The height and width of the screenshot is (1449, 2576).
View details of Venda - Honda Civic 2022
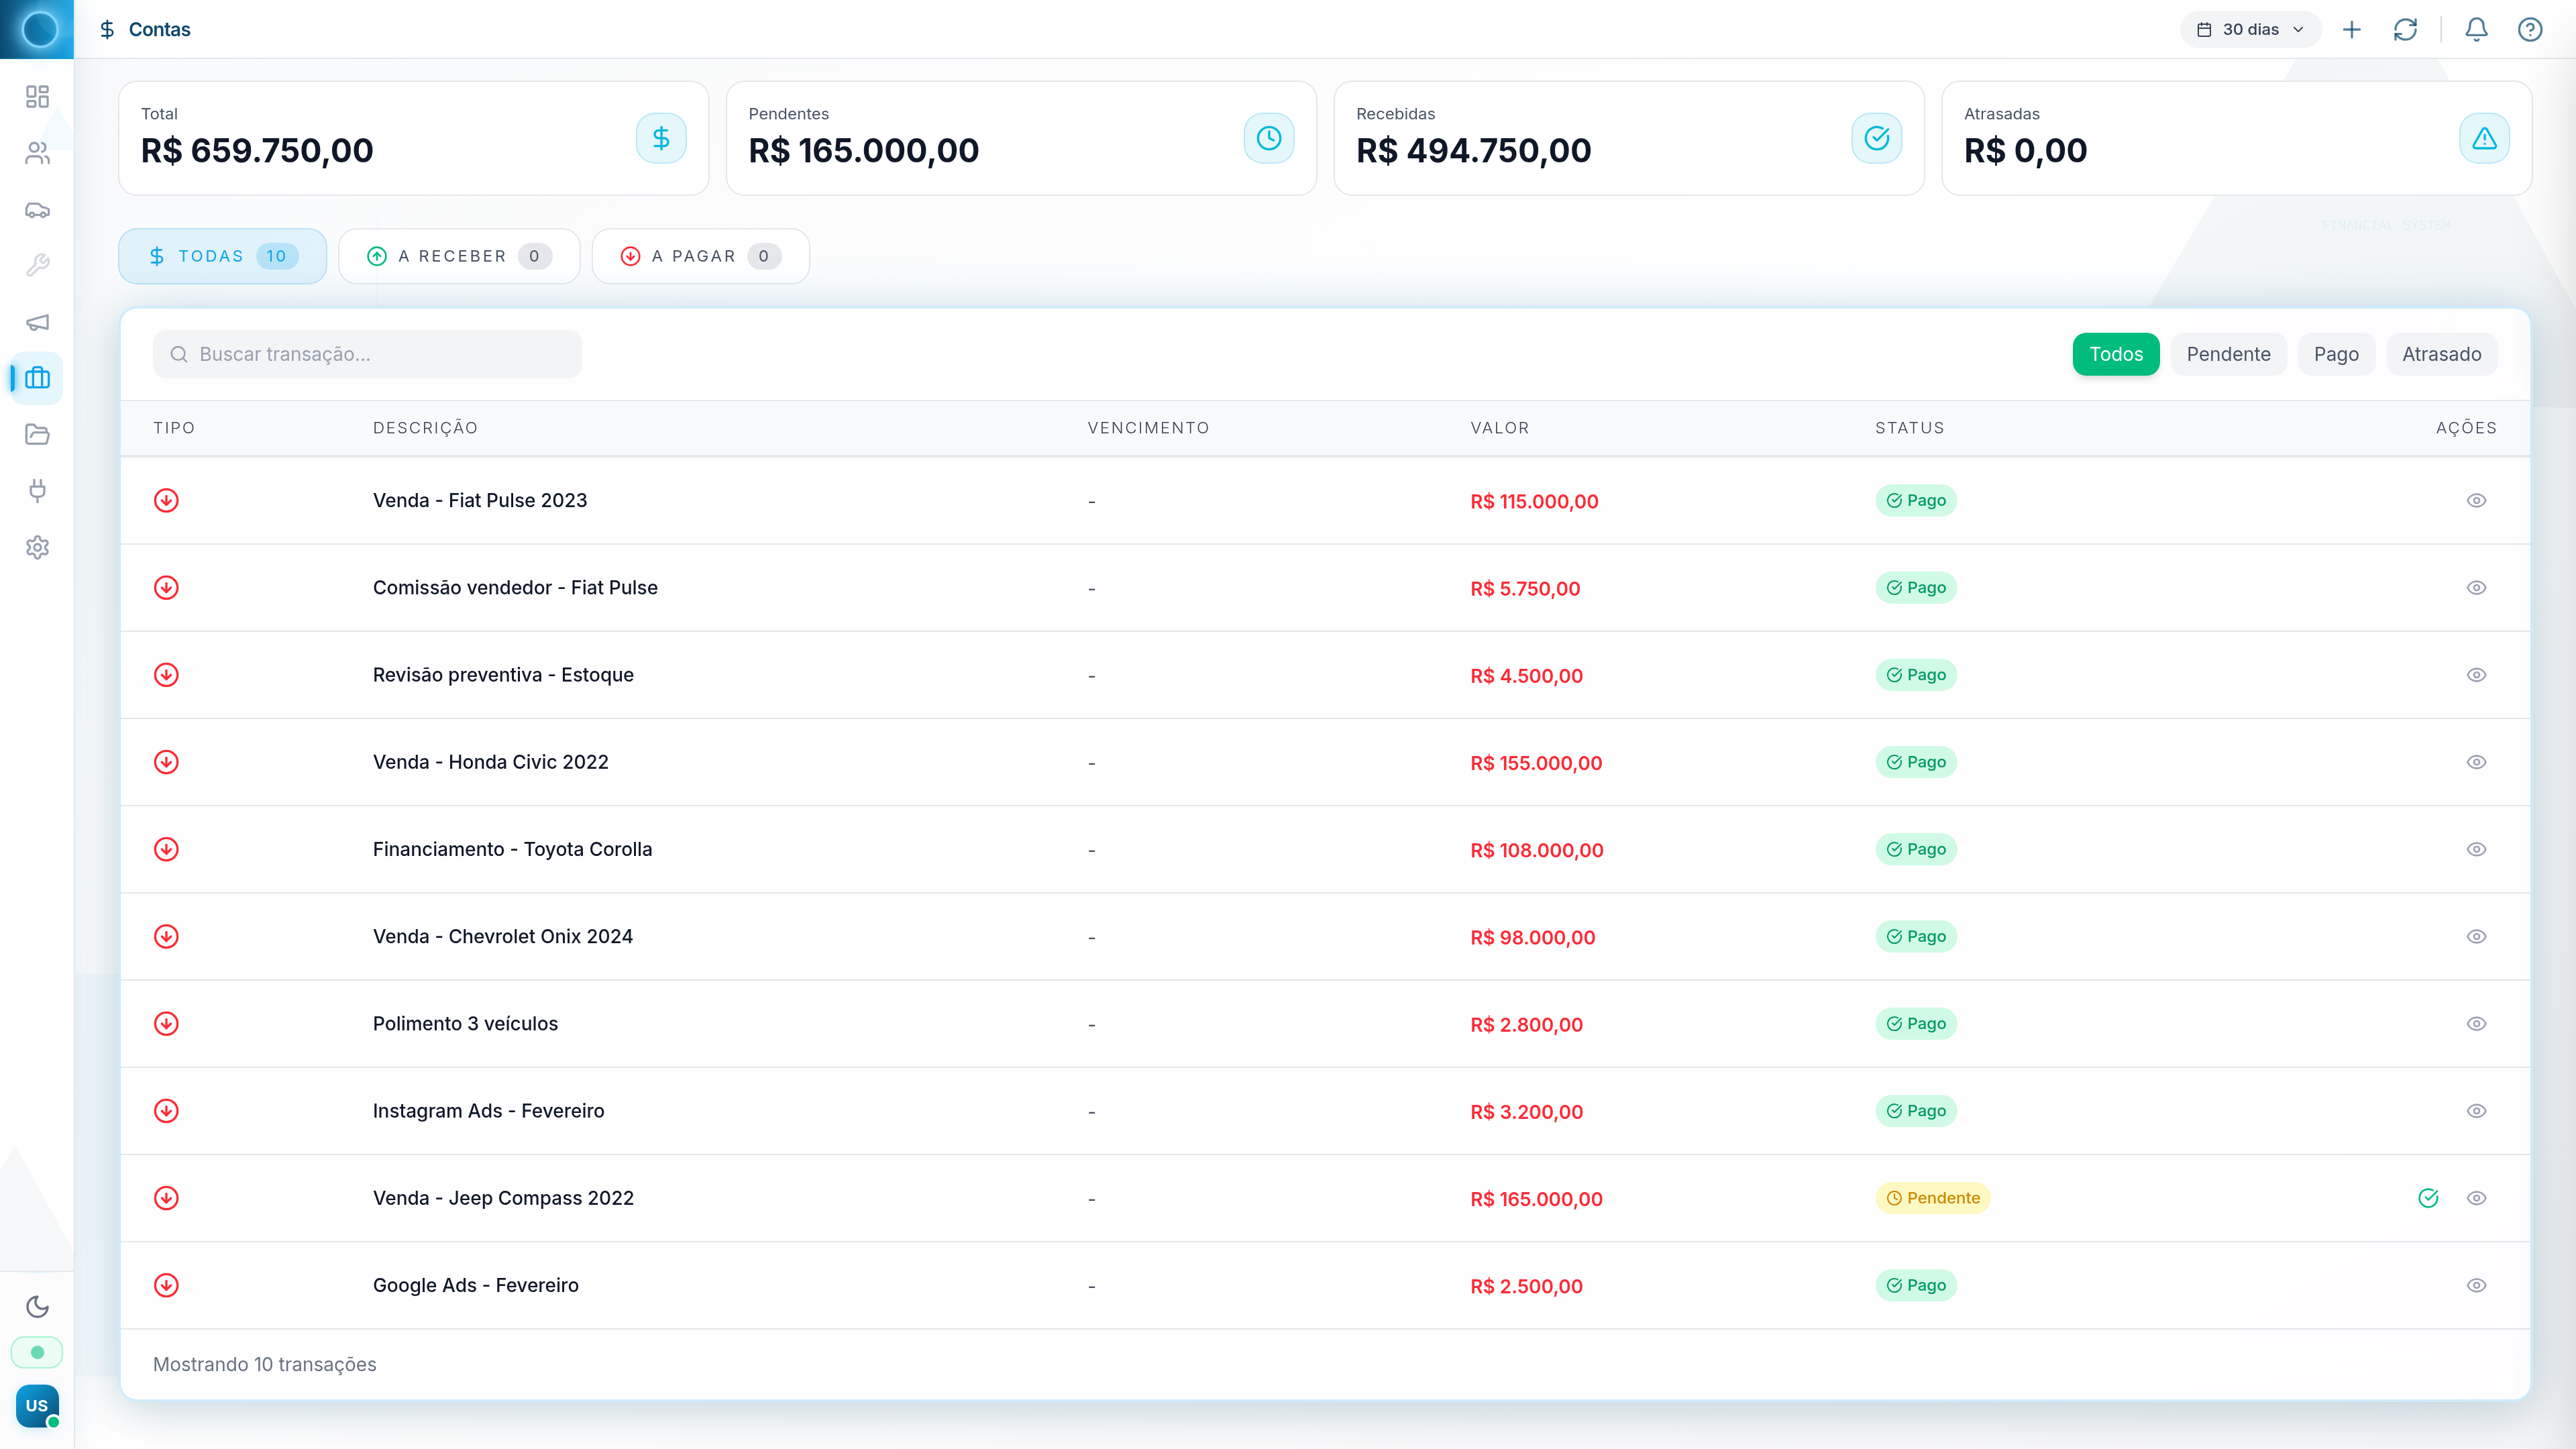pyautogui.click(x=2476, y=761)
